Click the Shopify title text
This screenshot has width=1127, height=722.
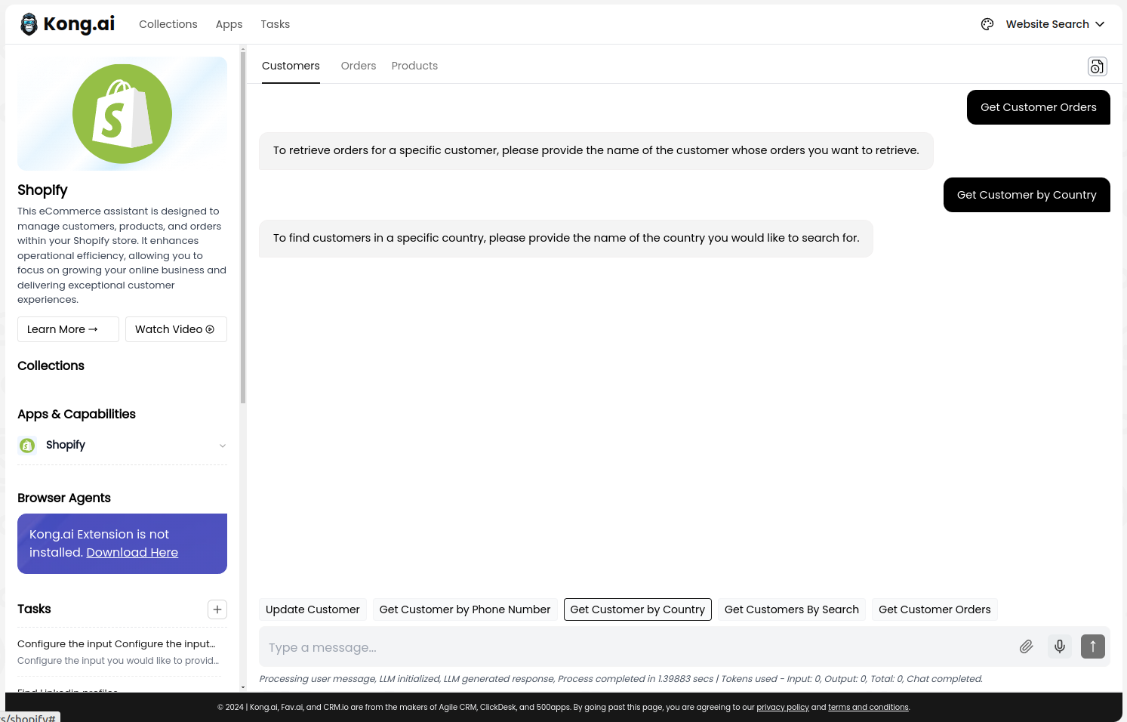click(42, 190)
